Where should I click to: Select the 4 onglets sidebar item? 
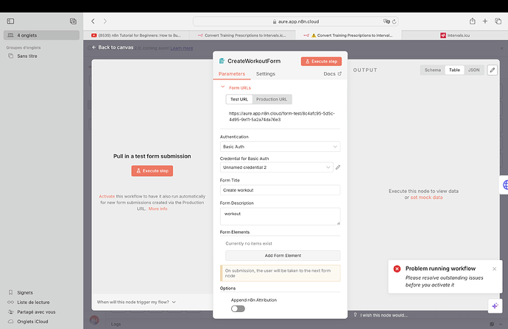[41, 35]
